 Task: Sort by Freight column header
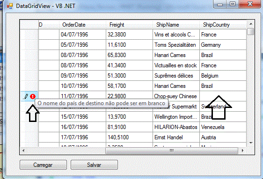point(129,25)
